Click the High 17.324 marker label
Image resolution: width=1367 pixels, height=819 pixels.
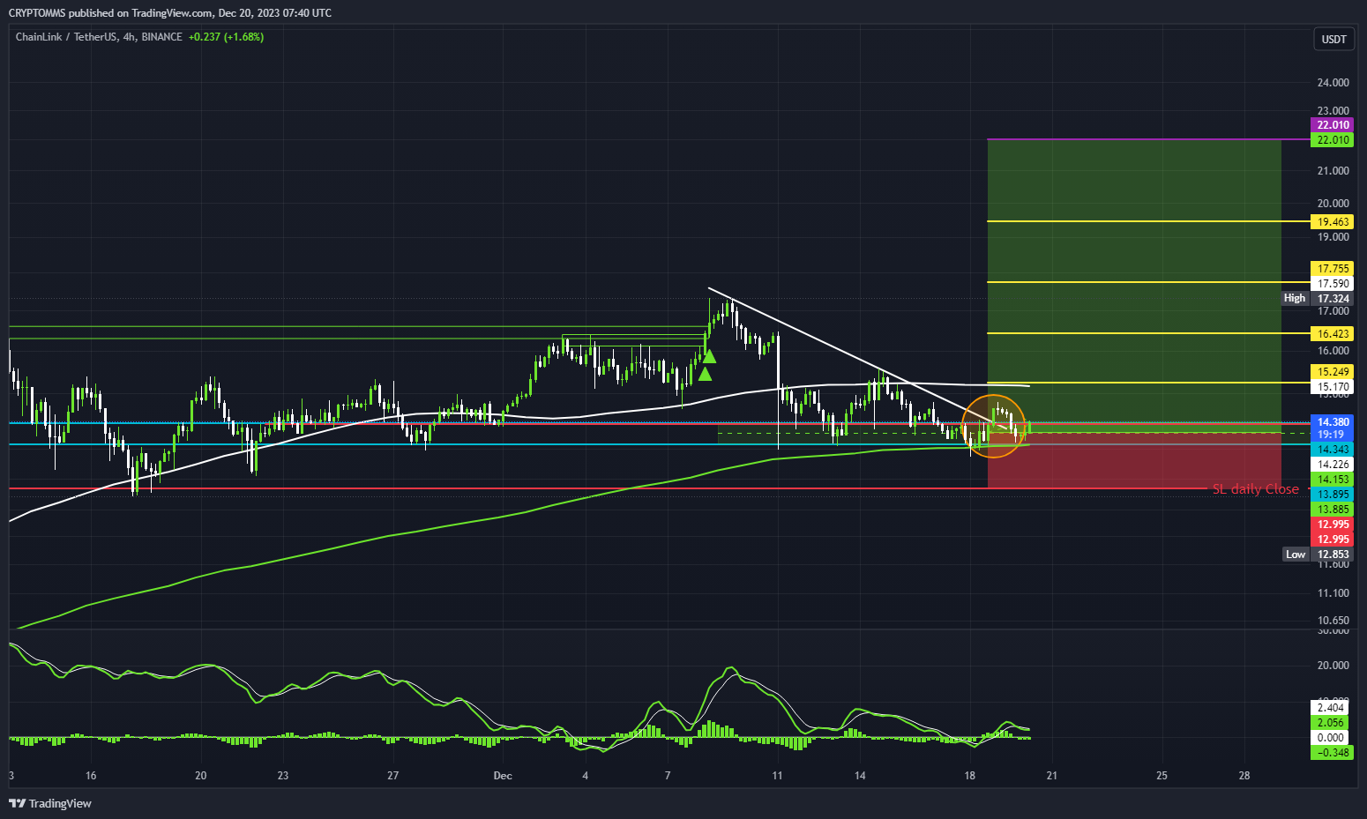[x=1318, y=299]
